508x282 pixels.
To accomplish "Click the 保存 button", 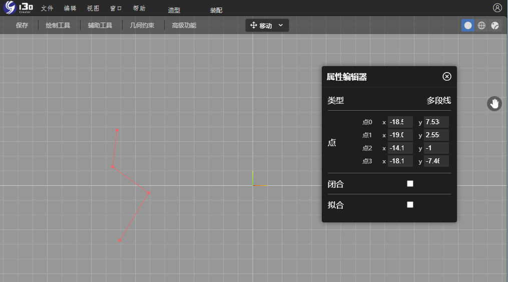I will 22,26.
